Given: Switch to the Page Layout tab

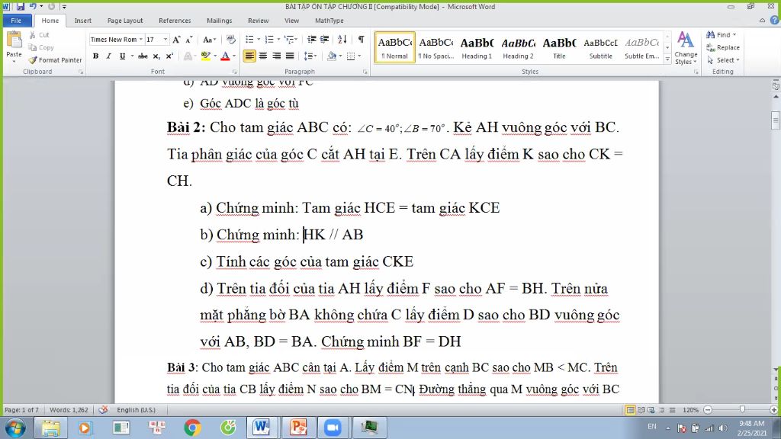Looking at the screenshot, I should pos(125,21).
